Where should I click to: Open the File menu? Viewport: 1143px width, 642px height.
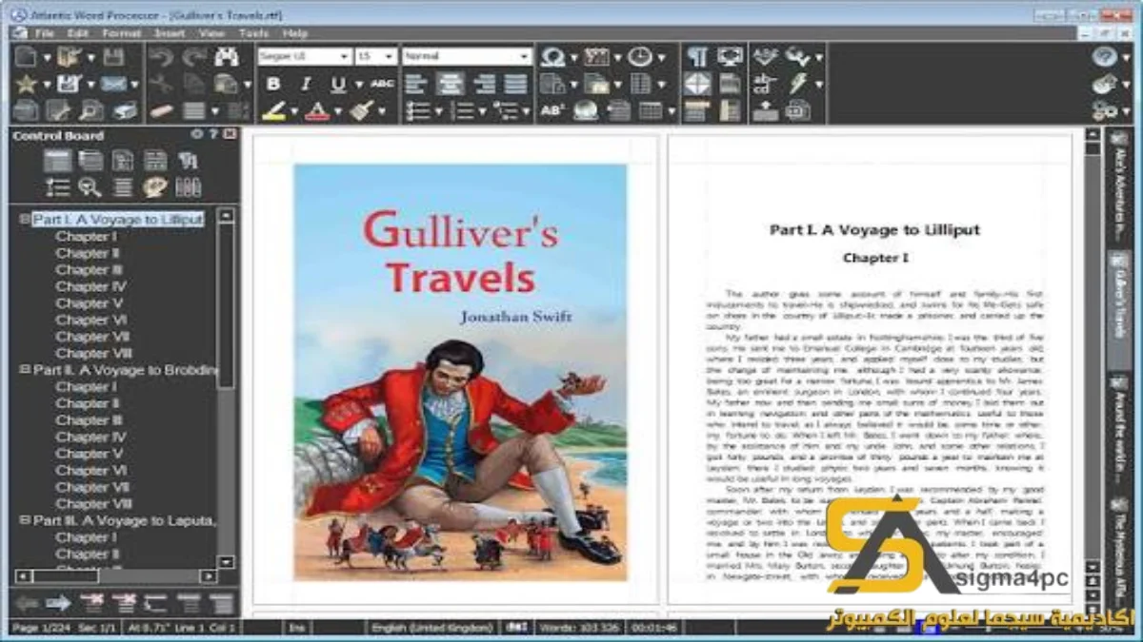click(x=44, y=33)
